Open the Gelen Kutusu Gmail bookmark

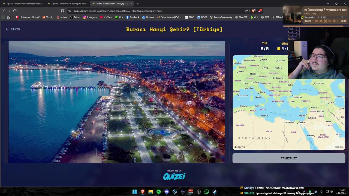pyautogui.click(x=169, y=17)
